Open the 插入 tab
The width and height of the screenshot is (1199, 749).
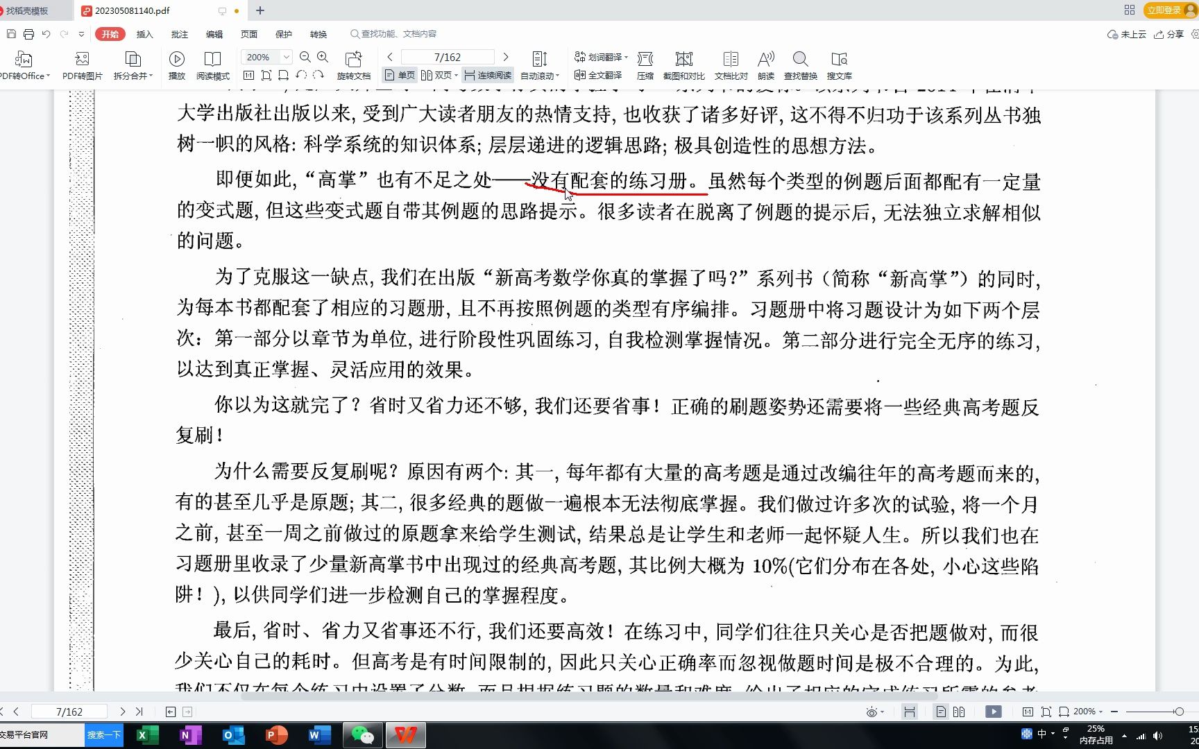click(144, 34)
